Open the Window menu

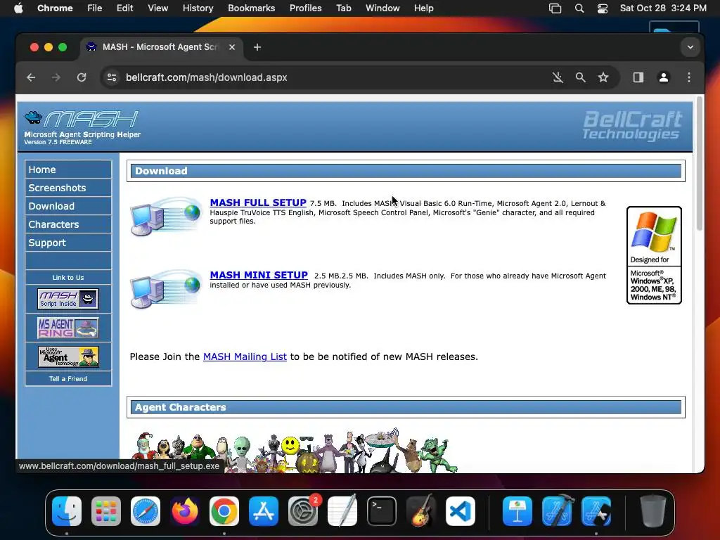[x=382, y=8]
